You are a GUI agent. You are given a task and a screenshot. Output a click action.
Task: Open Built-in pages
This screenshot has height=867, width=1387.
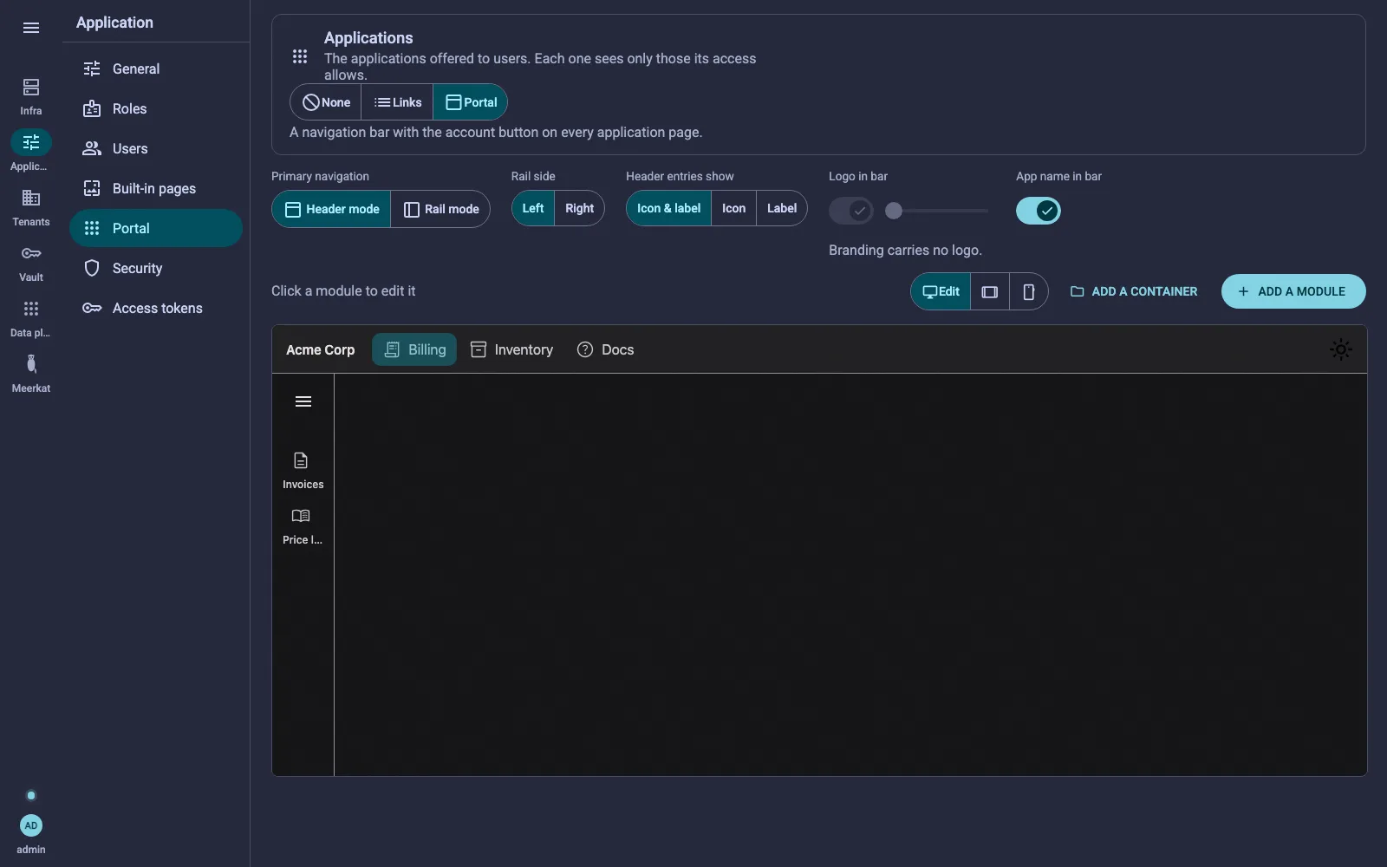pos(156,188)
